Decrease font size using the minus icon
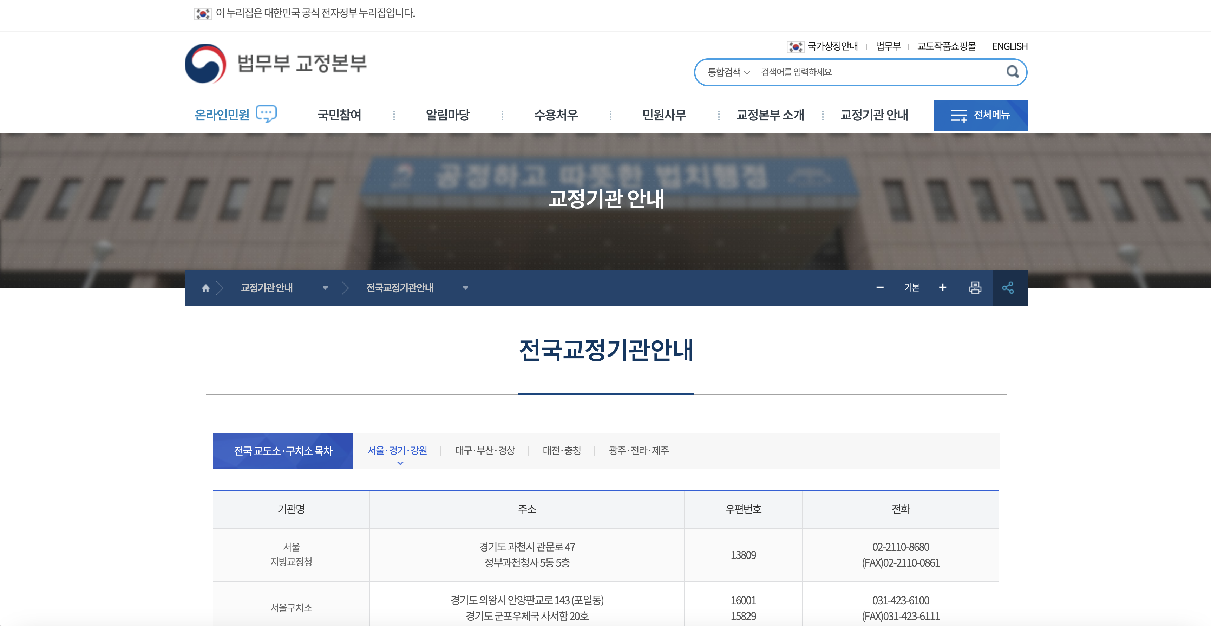 click(880, 288)
